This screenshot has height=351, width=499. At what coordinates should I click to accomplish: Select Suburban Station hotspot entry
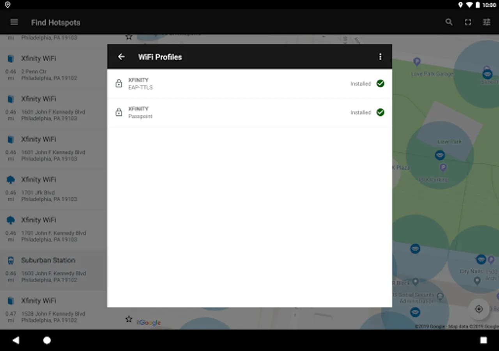(x=53, y=270)
